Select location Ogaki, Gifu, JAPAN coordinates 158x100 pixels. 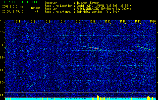(104, 6)
